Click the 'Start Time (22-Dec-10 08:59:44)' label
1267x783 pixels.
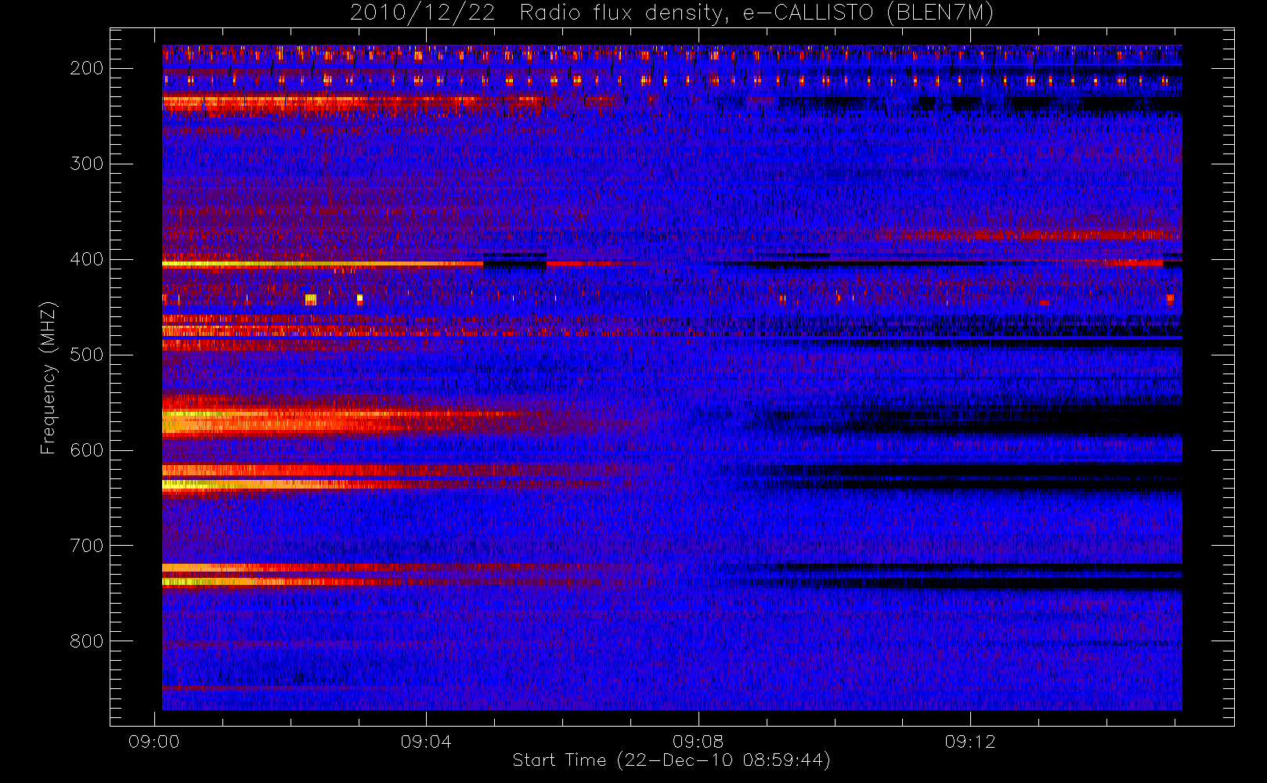[671, 760]
